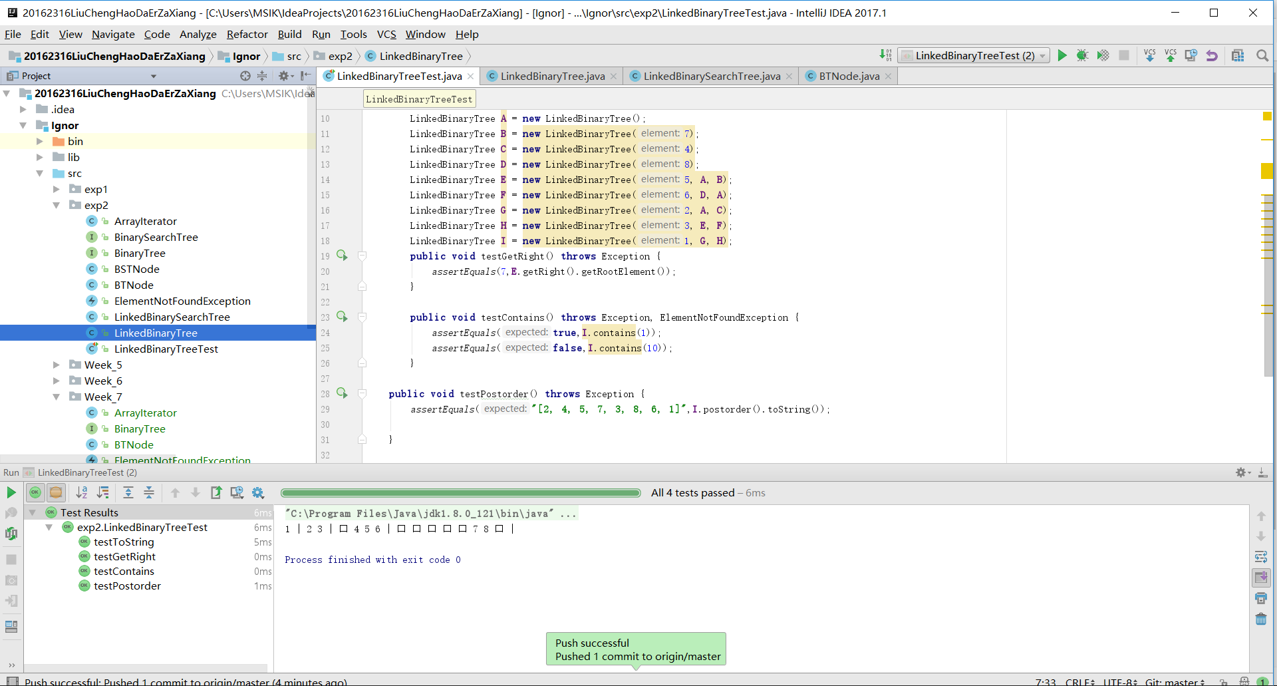Expand the lib folder
This screenshot has width=1277, height=686.
(40, 157)
